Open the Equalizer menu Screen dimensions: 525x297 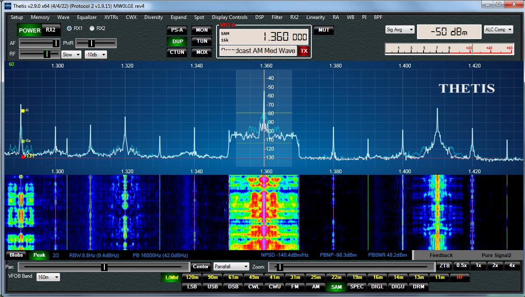click(x=87, y=17)
